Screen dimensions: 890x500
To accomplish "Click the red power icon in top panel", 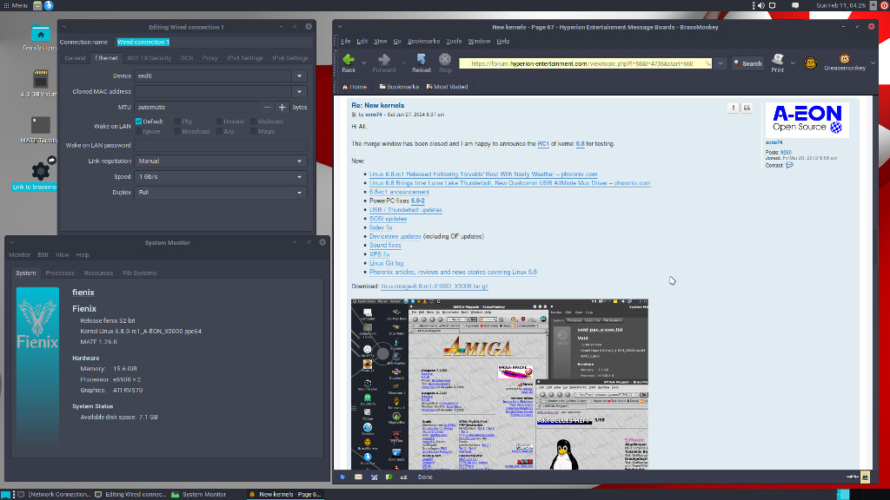I will click(884, 5).
